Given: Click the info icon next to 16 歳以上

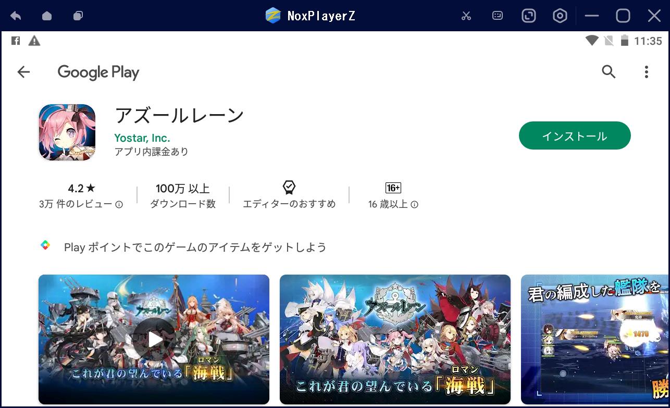Looking at the screenshot, I should 414,205.
